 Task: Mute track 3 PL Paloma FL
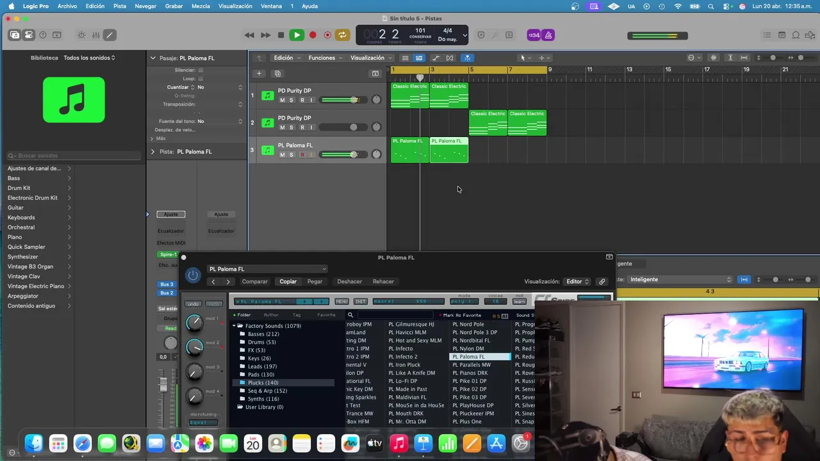[282, 154]
